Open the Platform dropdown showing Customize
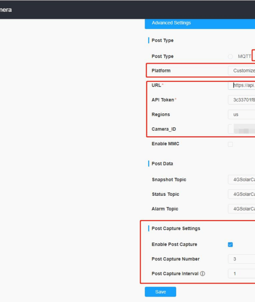 tap(242, 71)
